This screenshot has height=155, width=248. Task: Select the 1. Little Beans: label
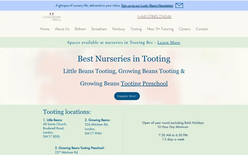53,120
